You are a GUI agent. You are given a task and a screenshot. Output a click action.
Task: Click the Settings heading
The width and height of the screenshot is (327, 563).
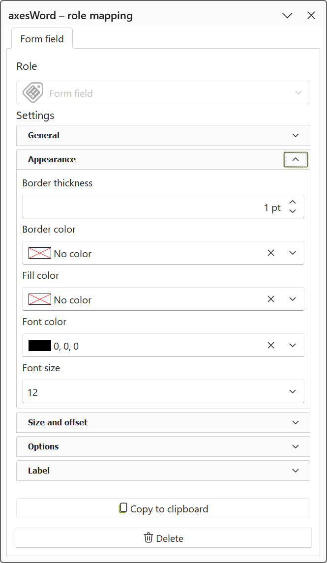point(35,116)
